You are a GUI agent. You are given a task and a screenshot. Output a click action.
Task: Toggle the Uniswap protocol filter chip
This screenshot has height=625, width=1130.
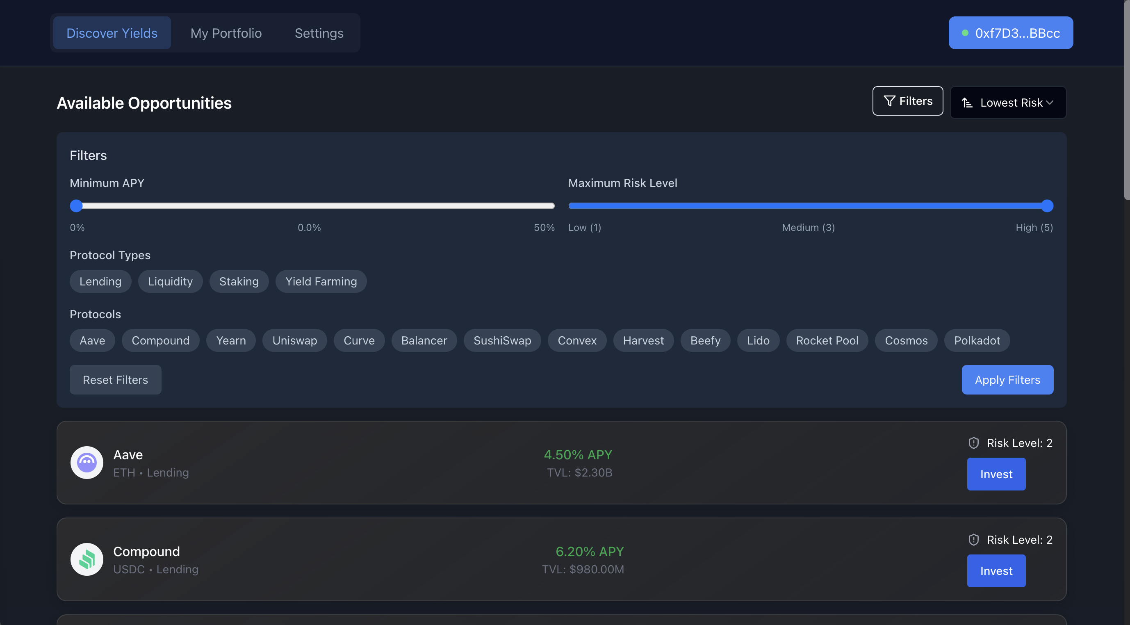coord(295,340)
